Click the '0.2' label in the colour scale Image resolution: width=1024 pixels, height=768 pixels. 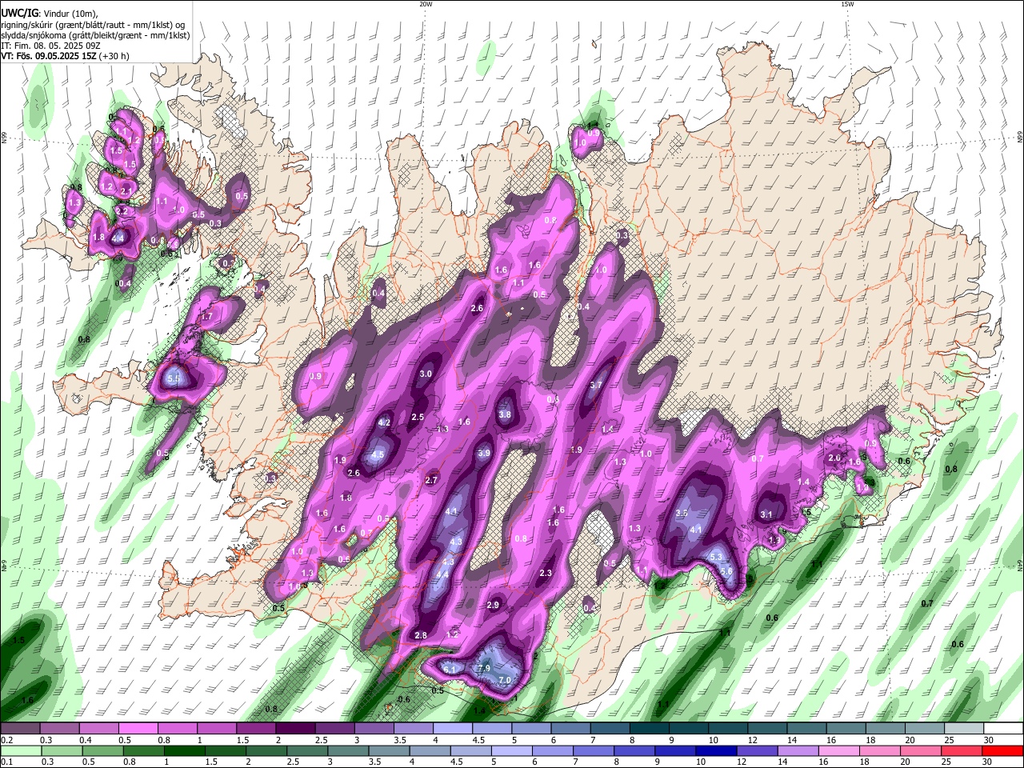6,741
